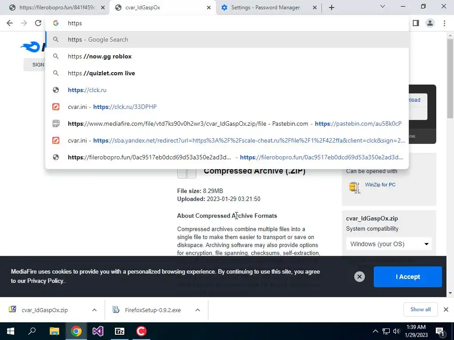Open the volume control in the system tray
The image size is (454, 340).
coord(396,331)
